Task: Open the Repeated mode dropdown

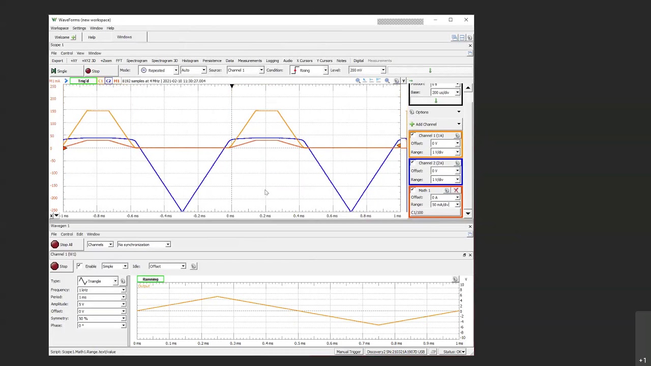Action: (176, 70)
